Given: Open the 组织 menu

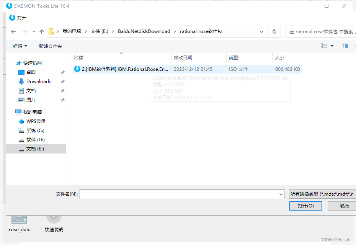Looking at the screenshot, I should tap(20, 46).
